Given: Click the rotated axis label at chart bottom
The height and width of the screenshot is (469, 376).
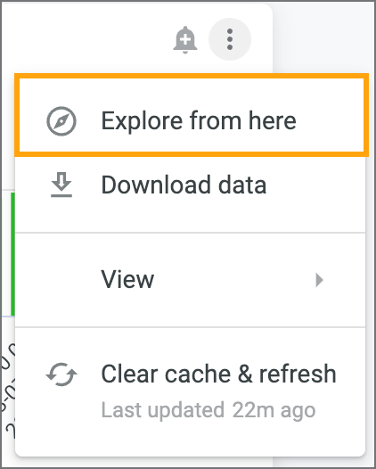Looking at the screenshot, I should [x=7, y=391].
